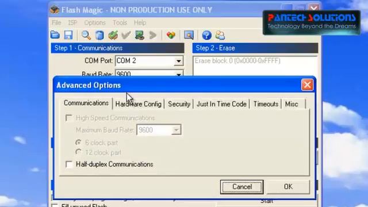Click the Open file folder toolbar icon
This screenshot has width=368, height=207.
(55, 35)
